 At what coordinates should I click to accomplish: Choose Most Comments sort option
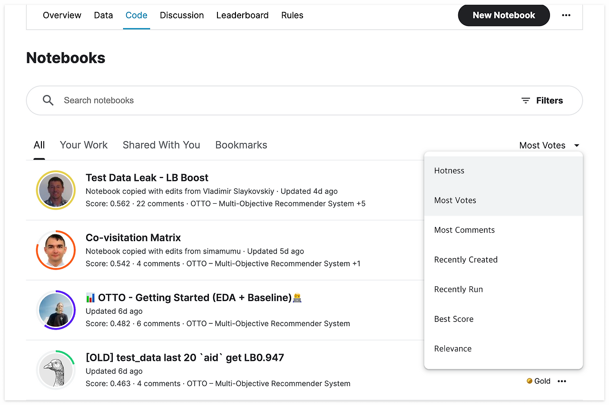point(464,230)
